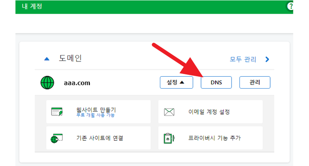Click the green globe icon beside aaa.com
The height and width of the screenshot is (166, 309).
tap(47, 83)
